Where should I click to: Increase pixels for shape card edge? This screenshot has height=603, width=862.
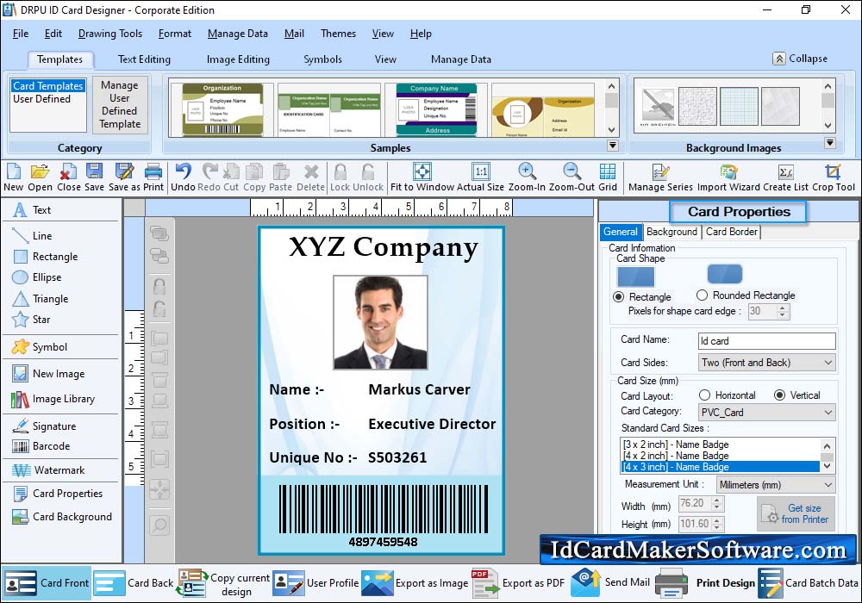coord(783,308)
